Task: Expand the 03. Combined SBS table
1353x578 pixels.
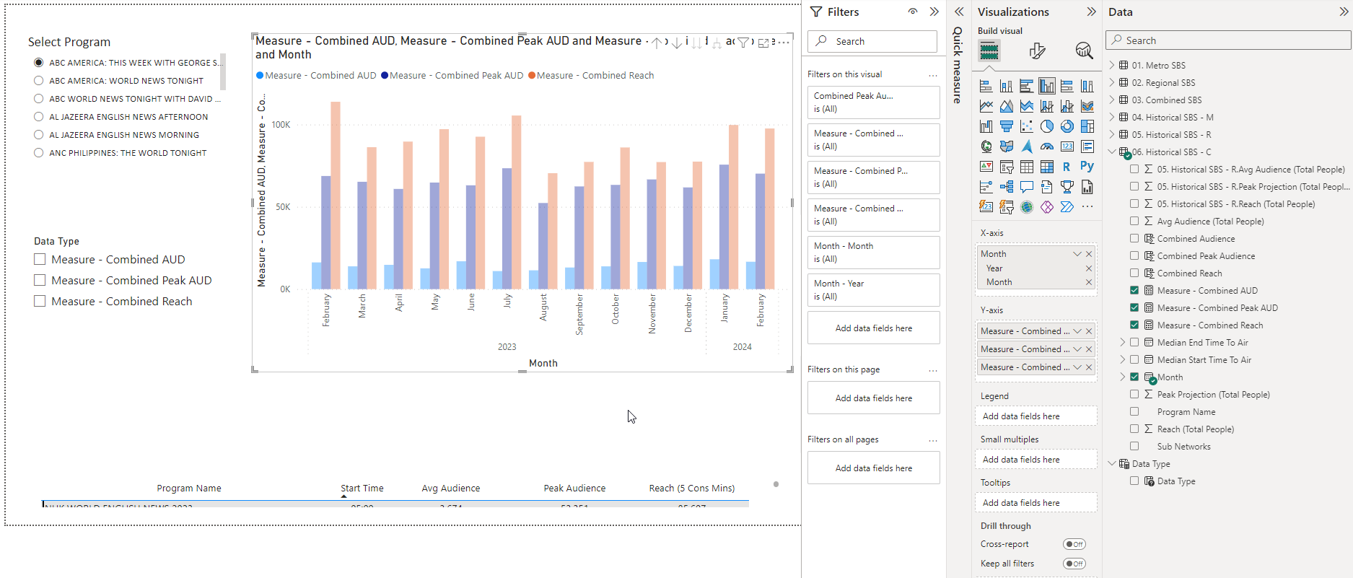Action: 1112,100
